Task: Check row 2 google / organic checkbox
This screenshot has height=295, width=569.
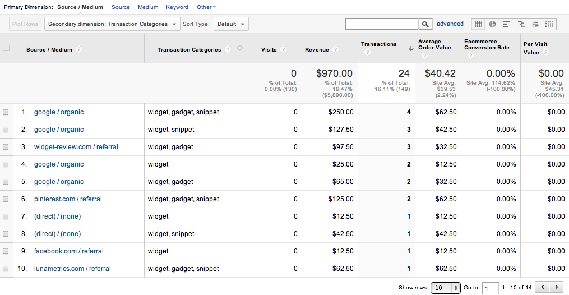Action: [6, 130]
